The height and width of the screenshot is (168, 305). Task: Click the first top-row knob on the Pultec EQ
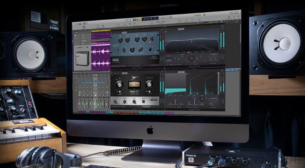120,40
